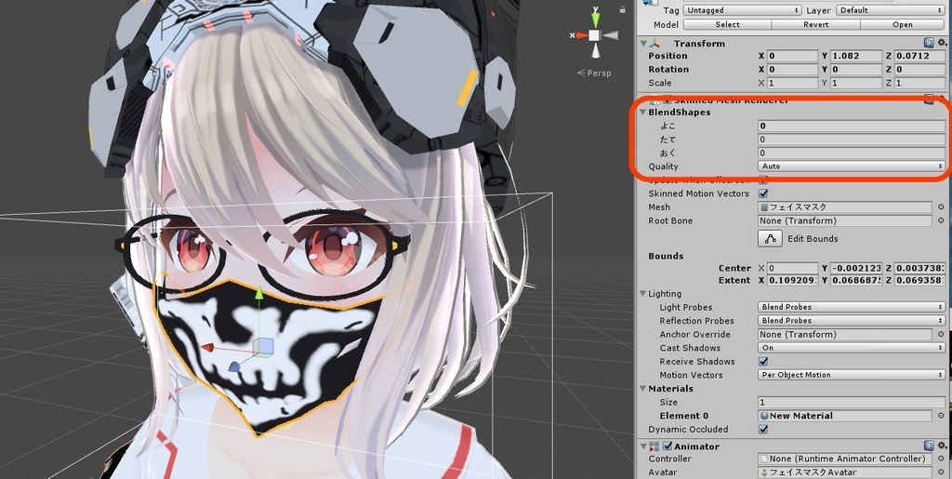Collapse the Materials foldout
Screen dimensions: 952x479
click(643, 389)
